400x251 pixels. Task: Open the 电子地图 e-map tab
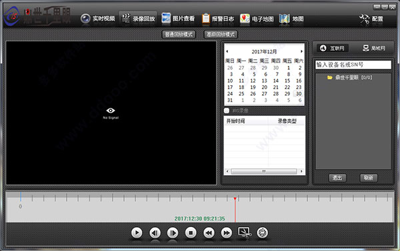pos(257,19)
